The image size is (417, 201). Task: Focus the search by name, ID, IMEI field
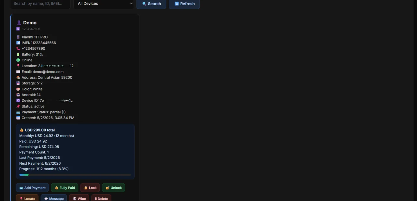click(x=40, y=4)
